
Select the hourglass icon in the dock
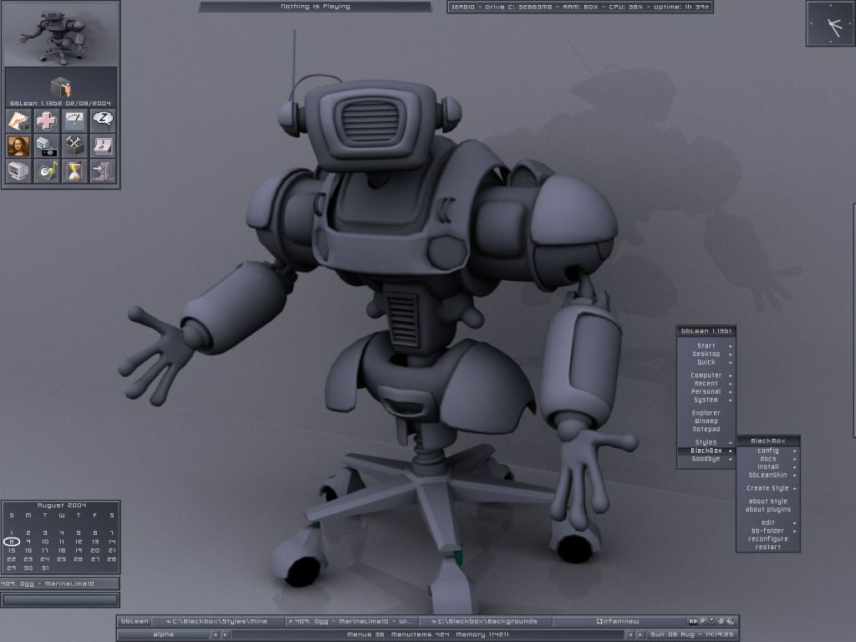click(x=74, y=170)
